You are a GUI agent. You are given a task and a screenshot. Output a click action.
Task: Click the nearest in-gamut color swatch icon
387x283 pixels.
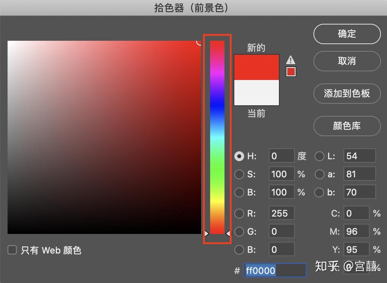290,72
